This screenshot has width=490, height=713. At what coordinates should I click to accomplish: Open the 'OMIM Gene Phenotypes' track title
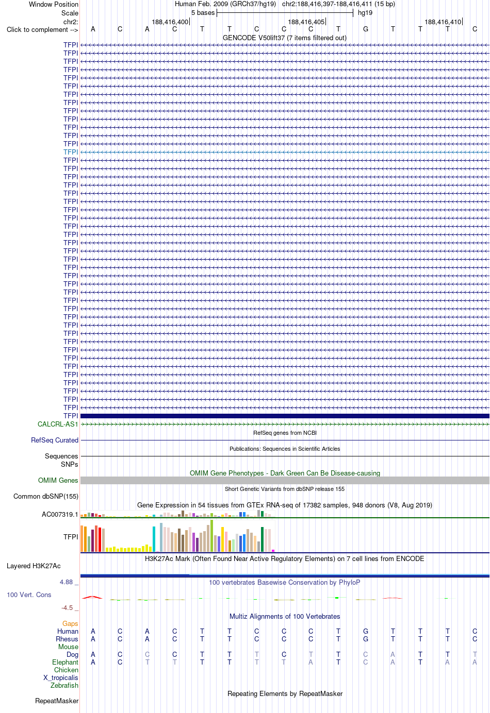point(285,473)
